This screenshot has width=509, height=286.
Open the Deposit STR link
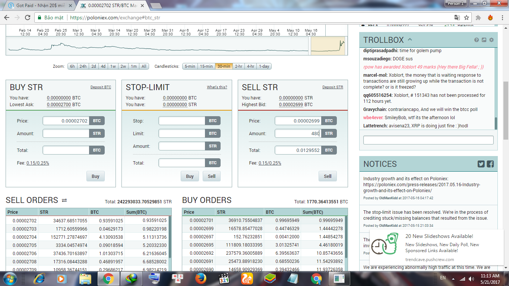tap(333, 87)
